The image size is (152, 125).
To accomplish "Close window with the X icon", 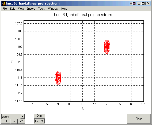I will [148, 3].
